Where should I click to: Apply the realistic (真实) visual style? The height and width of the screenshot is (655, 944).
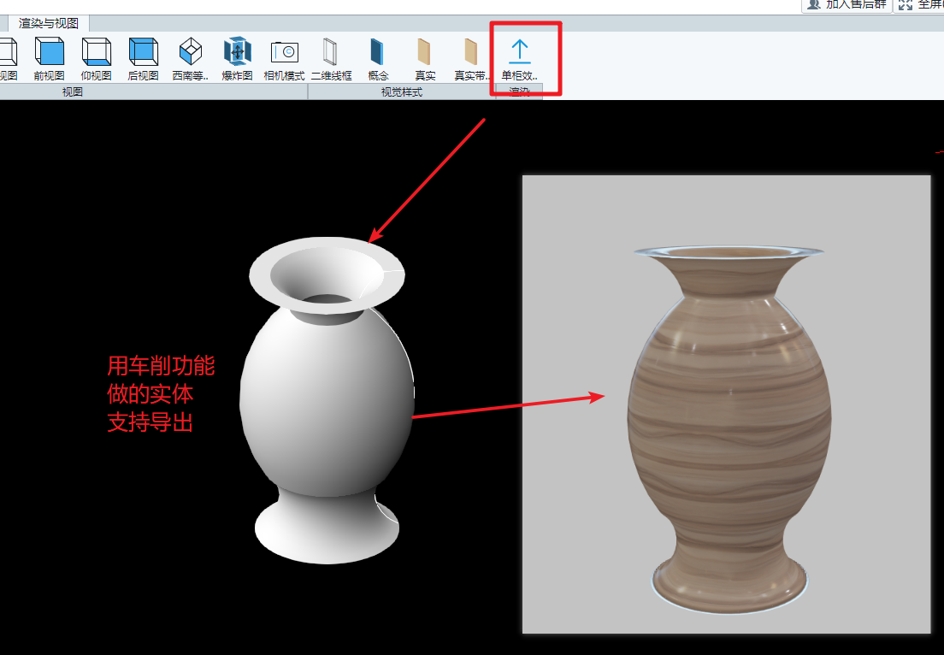(425, 58)
